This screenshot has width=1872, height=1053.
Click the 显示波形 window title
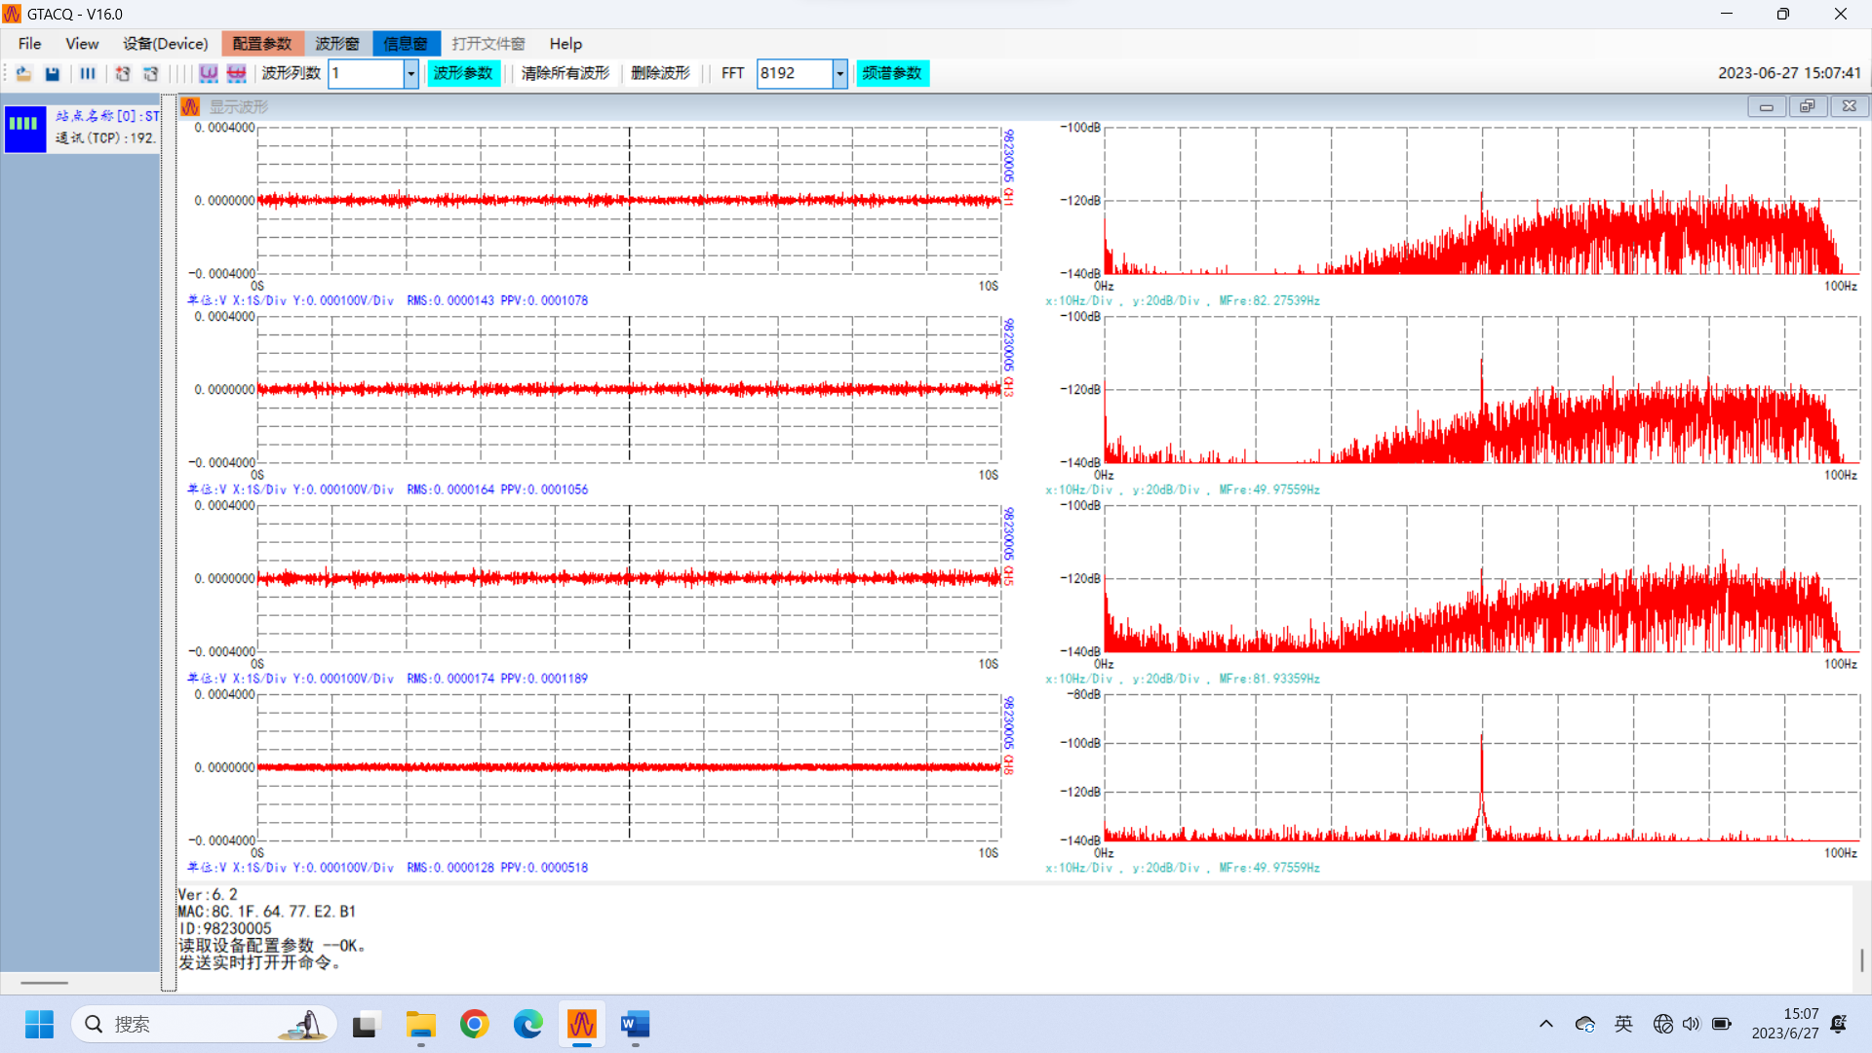pos(238,106)
